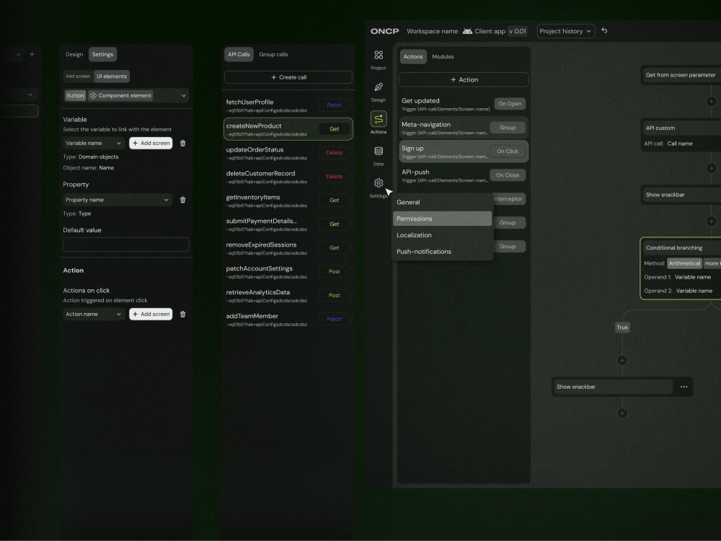Click the Button tag chip
The height and width of the screenshot is (541, 721).
click(x=75, y=96)
